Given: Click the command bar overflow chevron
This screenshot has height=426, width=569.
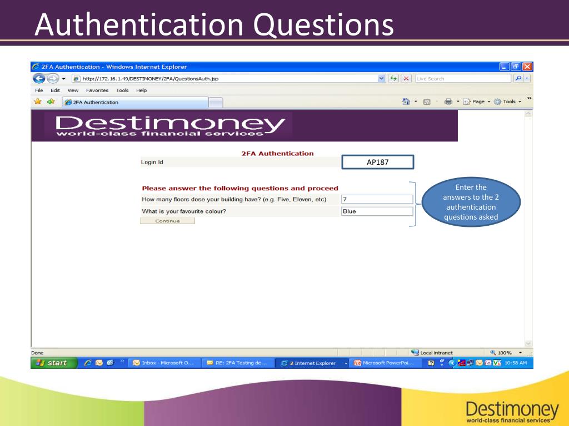Looking at the screenshot, I should (530, 99).
